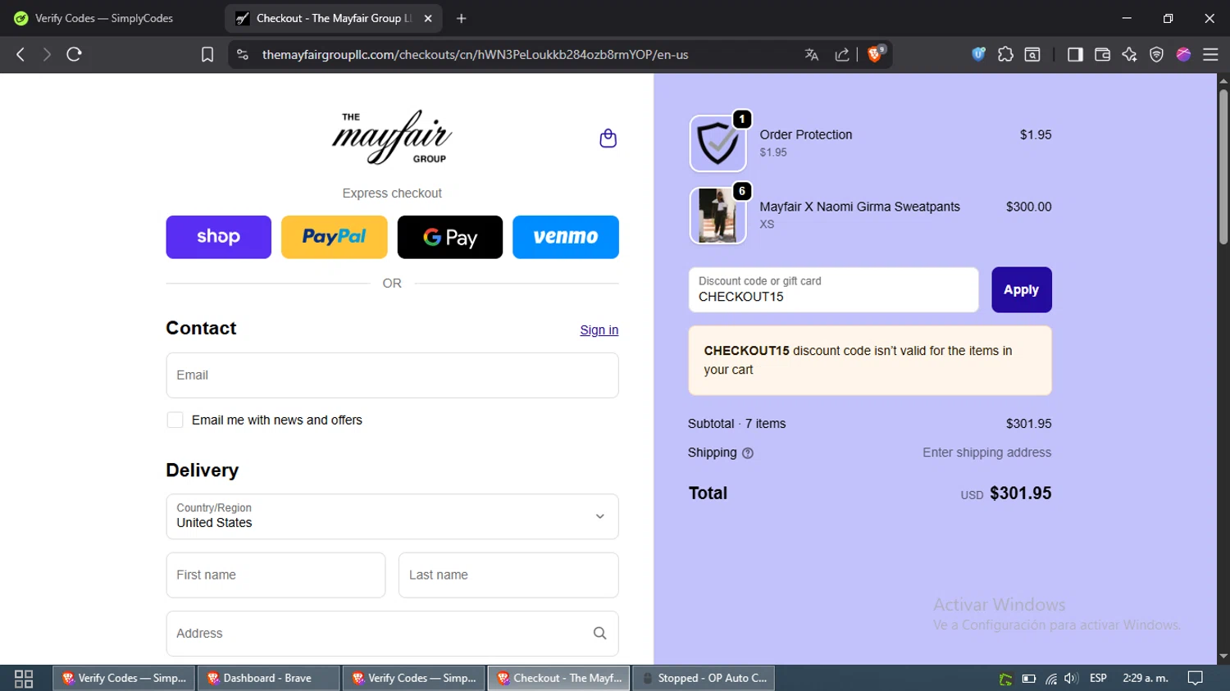
Task: Click the First name field
Action: click(x=276, y=575)
